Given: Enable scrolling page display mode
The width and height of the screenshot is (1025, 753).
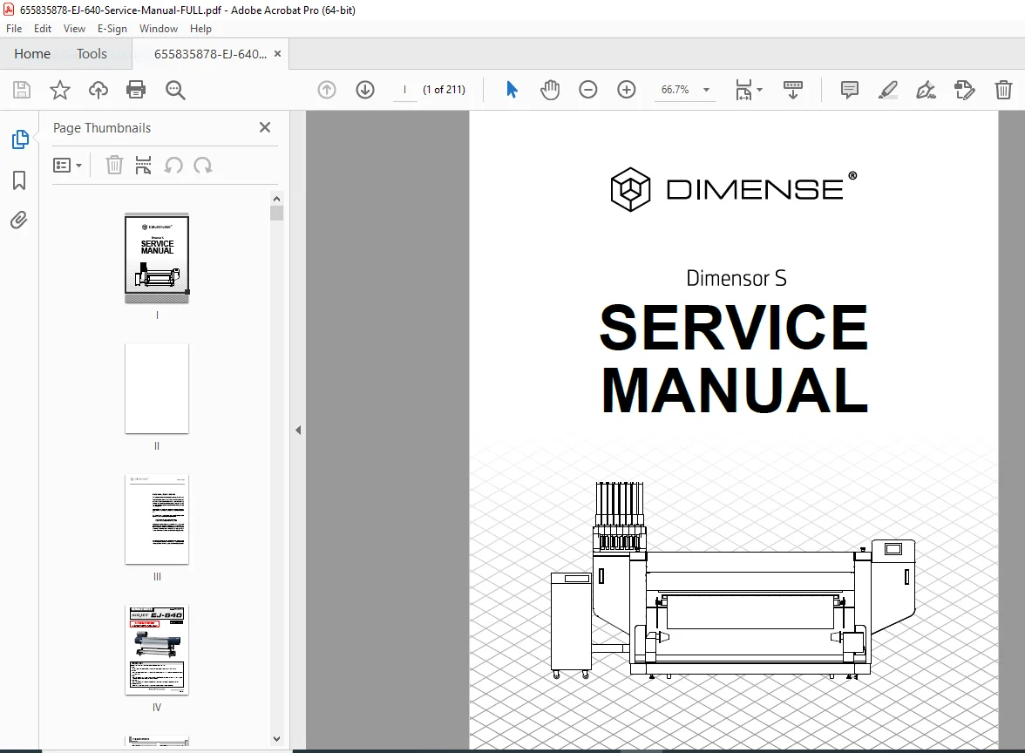Looking at the screenshot, I should click(793, 90).
